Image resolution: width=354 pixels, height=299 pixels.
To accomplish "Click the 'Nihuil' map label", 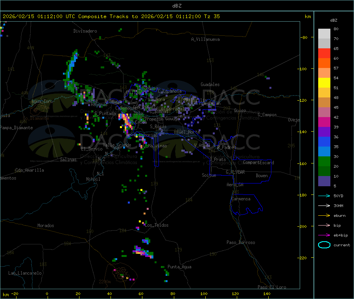I will coord(93,179).
